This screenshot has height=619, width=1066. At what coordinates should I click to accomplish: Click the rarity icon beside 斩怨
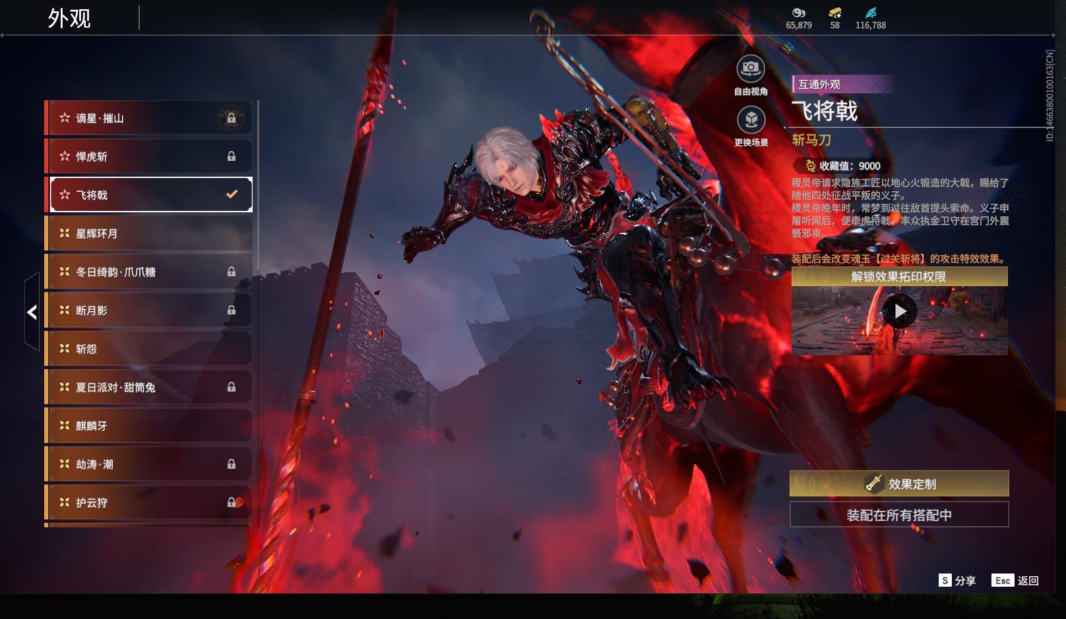[x=65, y=349]
